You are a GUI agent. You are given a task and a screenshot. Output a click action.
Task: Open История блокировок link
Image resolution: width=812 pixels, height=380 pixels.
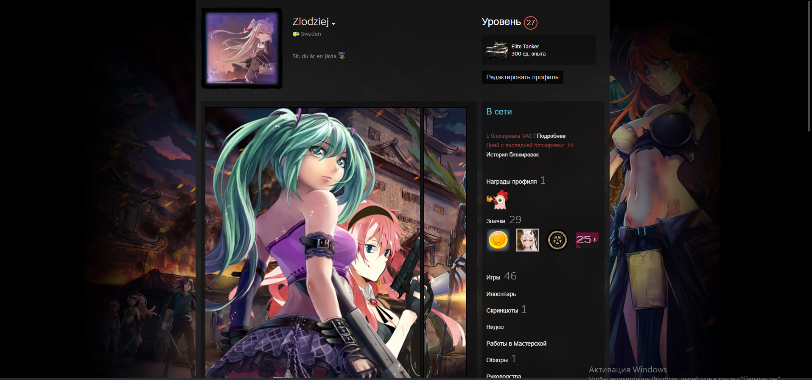pos(512,155)
